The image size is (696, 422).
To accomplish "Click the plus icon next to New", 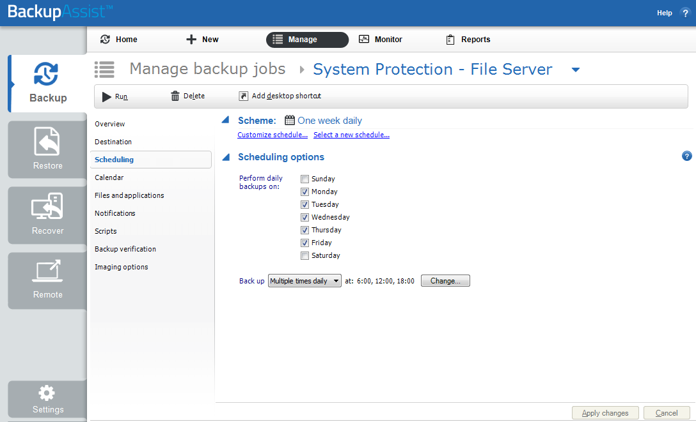I will click(191, 40).
